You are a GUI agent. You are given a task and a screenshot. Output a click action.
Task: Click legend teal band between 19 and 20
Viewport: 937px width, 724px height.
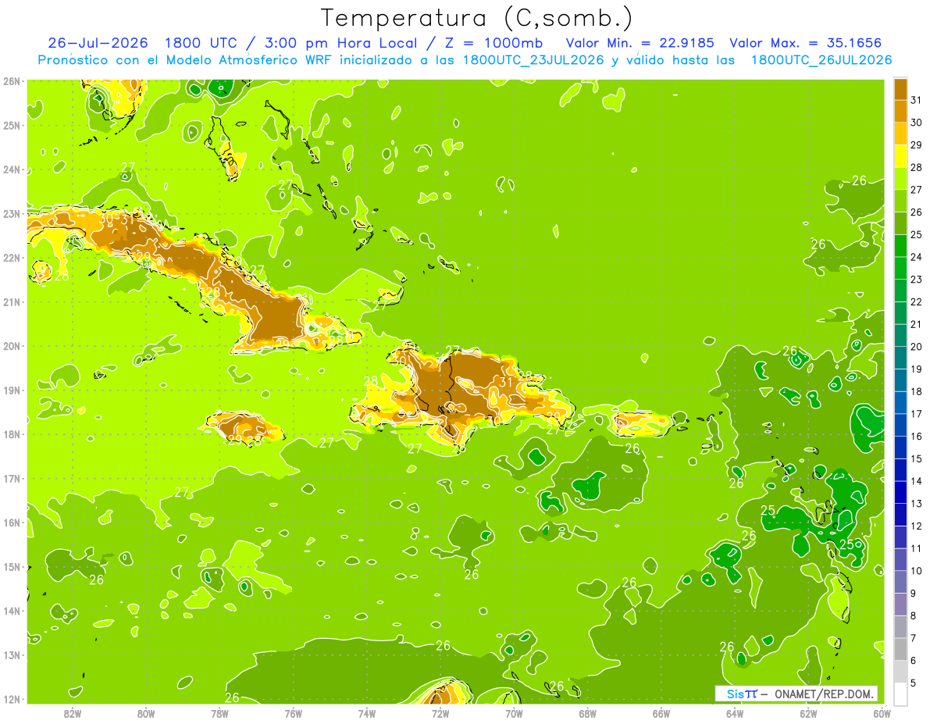point(900,358)
